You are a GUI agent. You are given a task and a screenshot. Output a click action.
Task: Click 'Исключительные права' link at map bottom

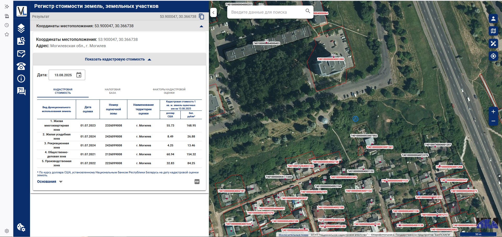(293, 235)
